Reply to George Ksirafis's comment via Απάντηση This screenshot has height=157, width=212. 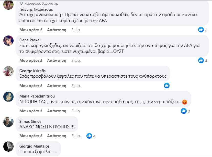coord(57,86)
